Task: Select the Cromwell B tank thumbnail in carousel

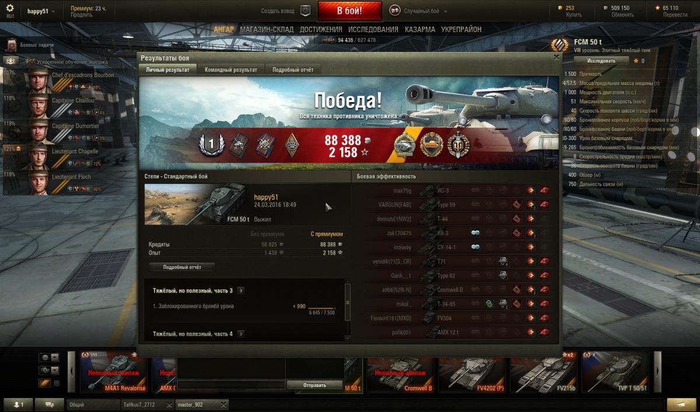Action: (400, 372)
